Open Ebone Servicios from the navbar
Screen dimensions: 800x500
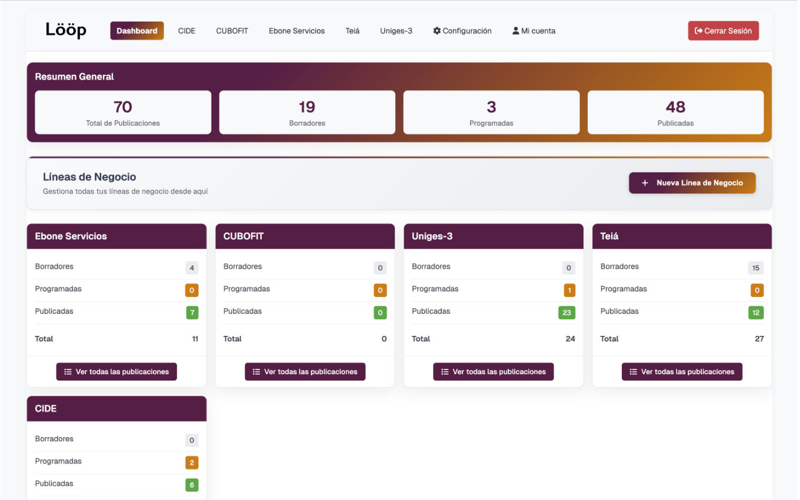(x=296, y=31)
